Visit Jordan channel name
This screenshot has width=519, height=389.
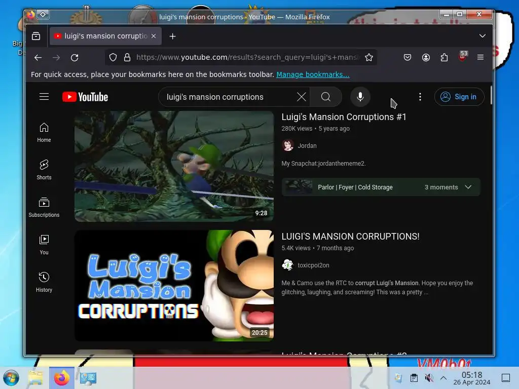tap(307, 145)
